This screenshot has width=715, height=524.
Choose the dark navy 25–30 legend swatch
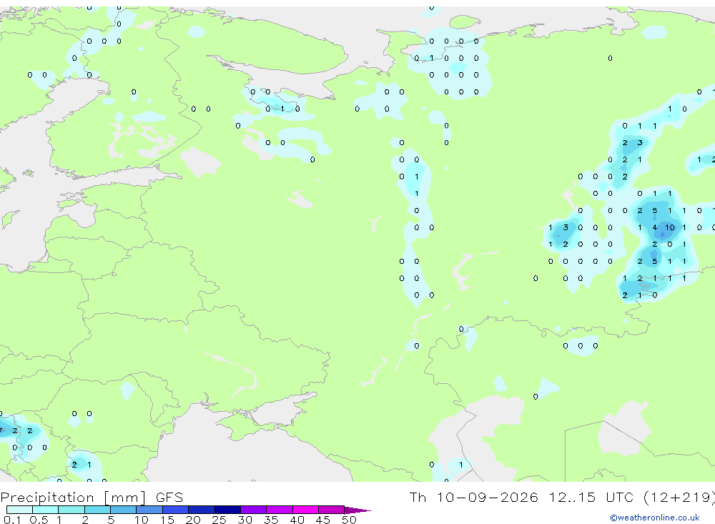227,510
